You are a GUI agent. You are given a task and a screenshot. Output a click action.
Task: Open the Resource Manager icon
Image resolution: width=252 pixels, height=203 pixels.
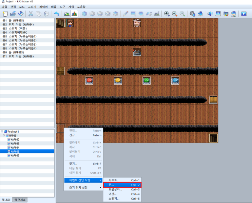(226, 14)
